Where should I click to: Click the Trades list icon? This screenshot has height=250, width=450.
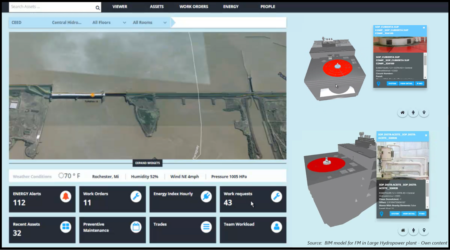point(206,227)
